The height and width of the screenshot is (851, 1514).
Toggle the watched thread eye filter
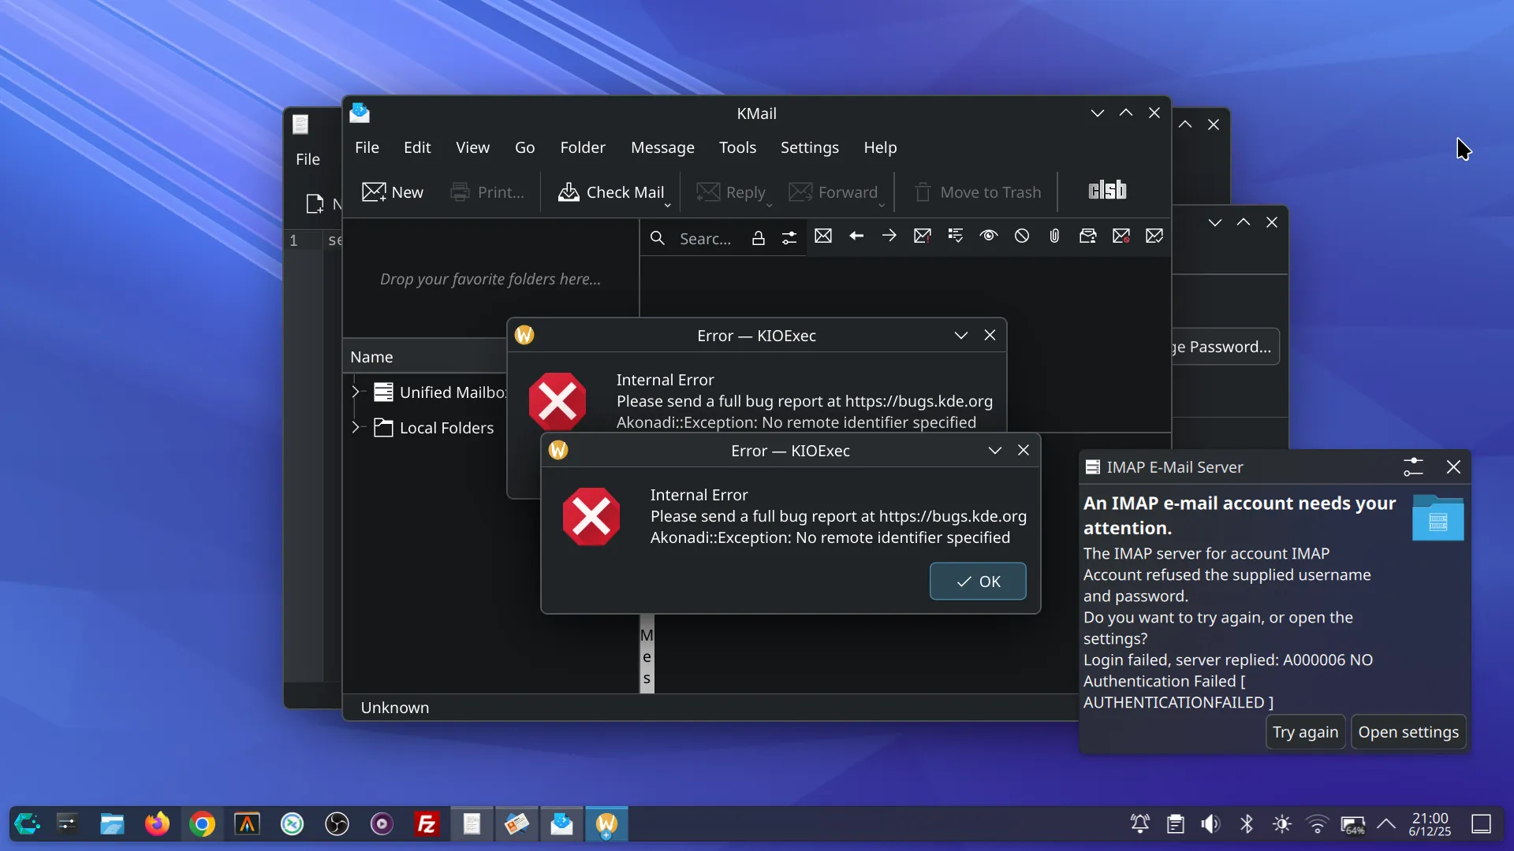coord(988,236)
